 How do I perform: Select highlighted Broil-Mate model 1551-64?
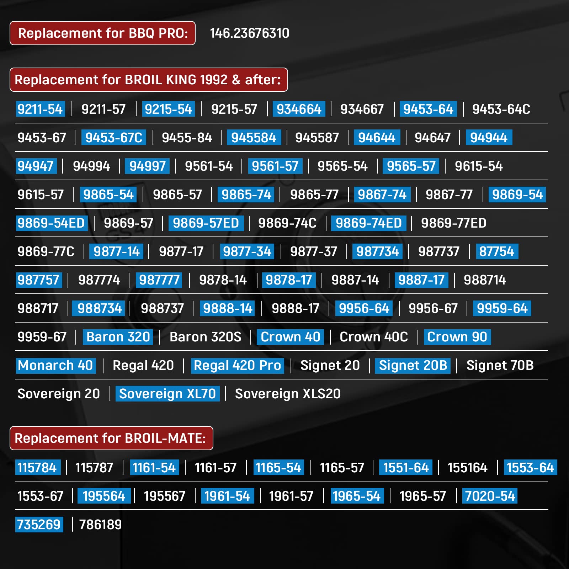coord(406,468)
